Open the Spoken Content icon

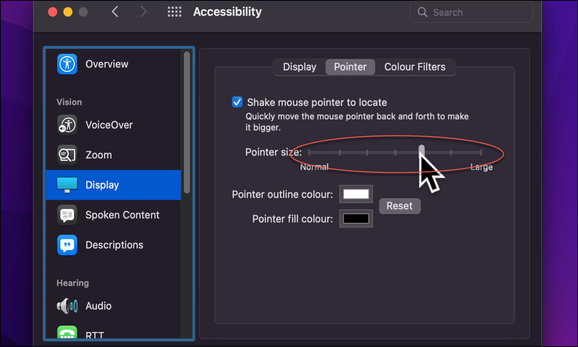67,215
